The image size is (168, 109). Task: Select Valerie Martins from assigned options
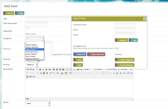32,59
